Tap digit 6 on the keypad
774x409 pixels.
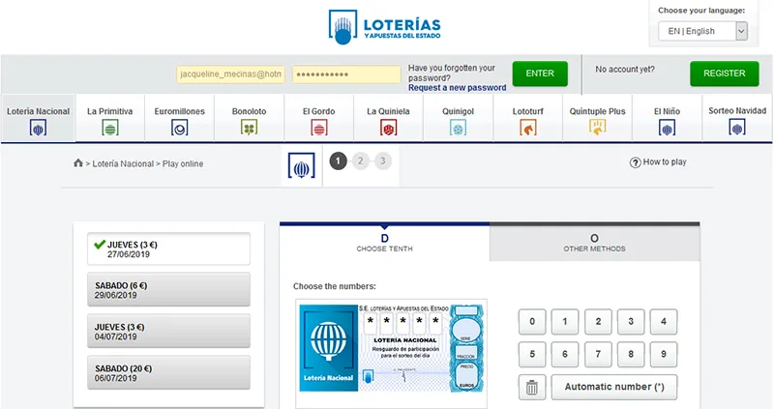(x=565, y=354)
